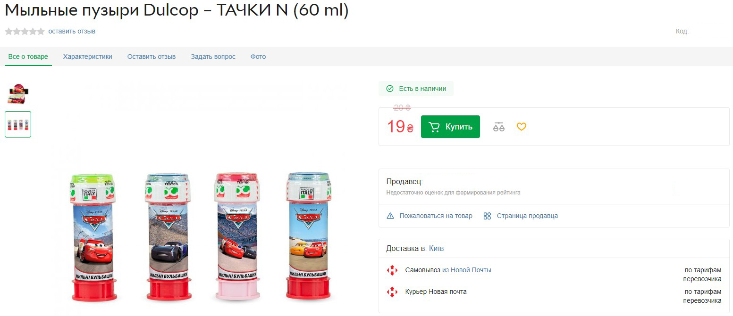This screenshot has width=733, height=316.
Task: Click the compare scales icon
Action: [498, 127]
